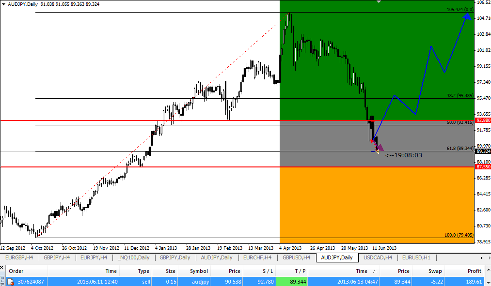Open the _NQ100,Daily chart tab

133,257
